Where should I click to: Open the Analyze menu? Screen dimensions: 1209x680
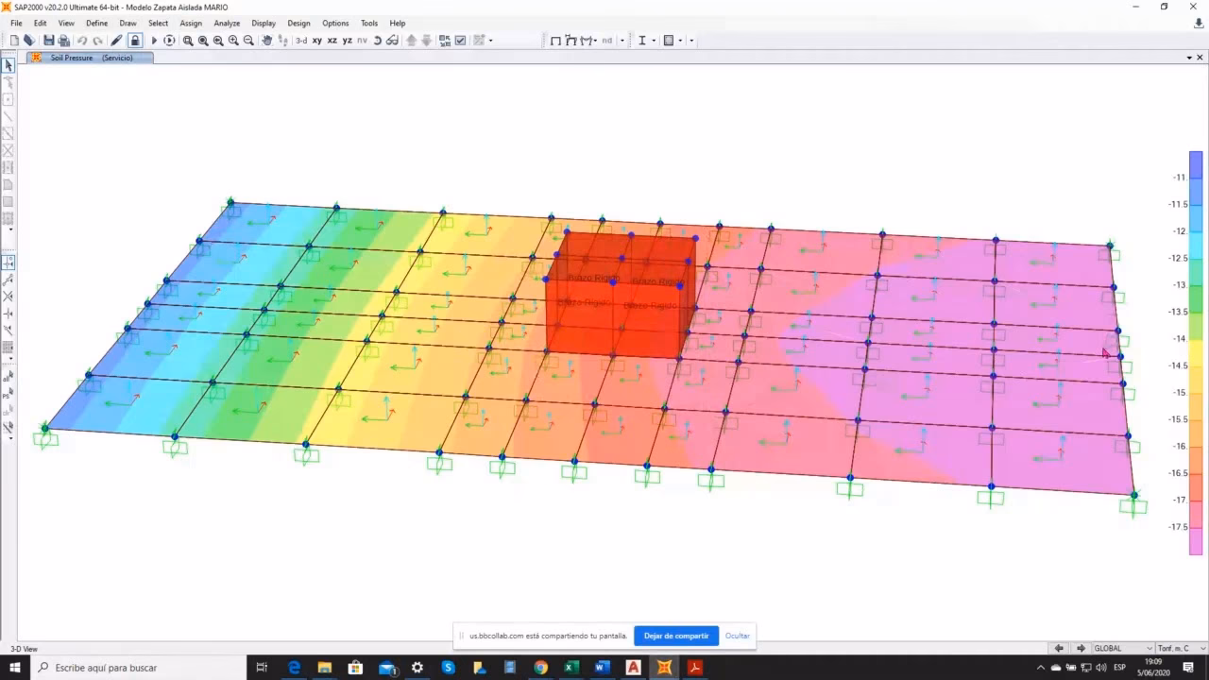[227, 23]
